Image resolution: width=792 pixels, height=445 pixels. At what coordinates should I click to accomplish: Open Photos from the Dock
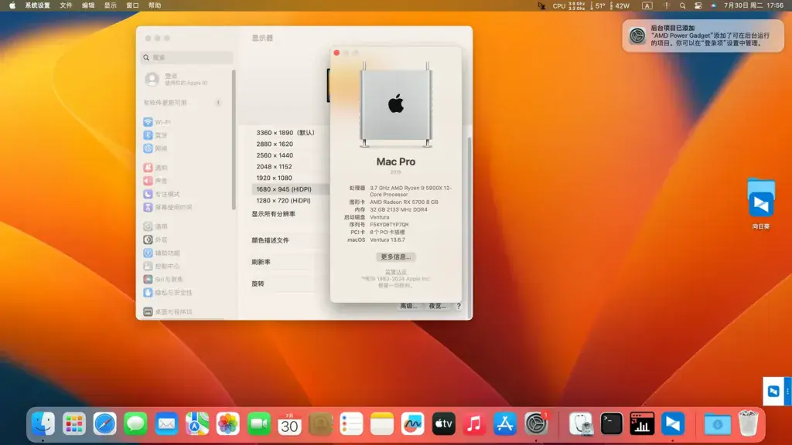point(228,424)
